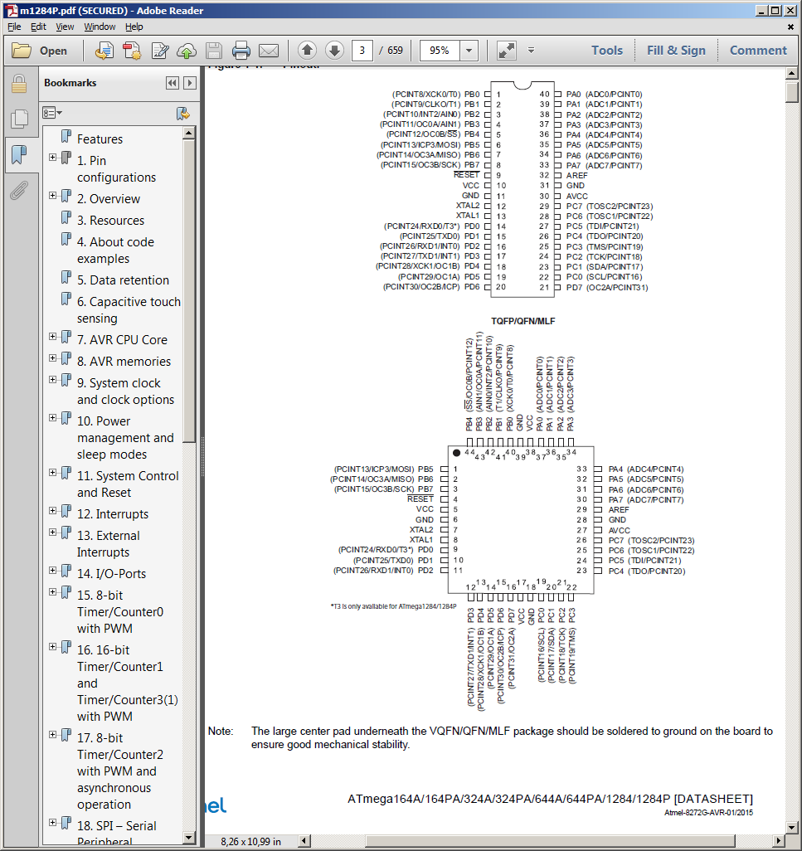Viewport: 802px width, 851px height.
Task: Expand the '2. Overview' bookmark
Action: (x=52, y=196)
